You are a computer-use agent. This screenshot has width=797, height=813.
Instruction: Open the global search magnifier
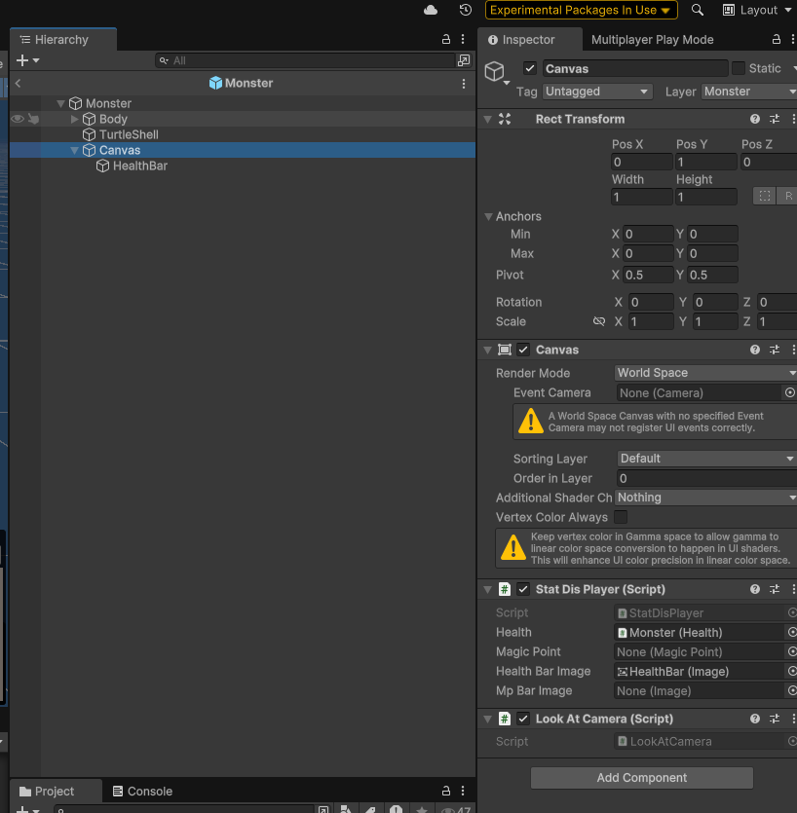698,10
